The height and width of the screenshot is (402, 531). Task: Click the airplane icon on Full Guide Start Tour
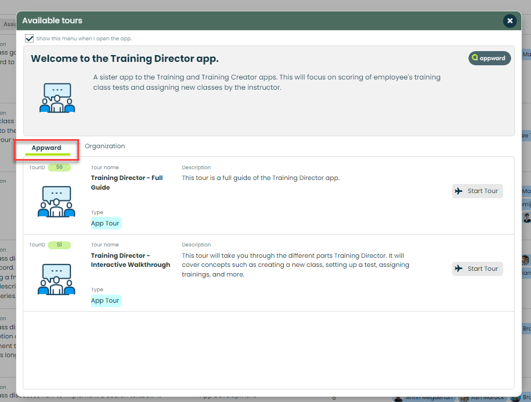point(459,191)
